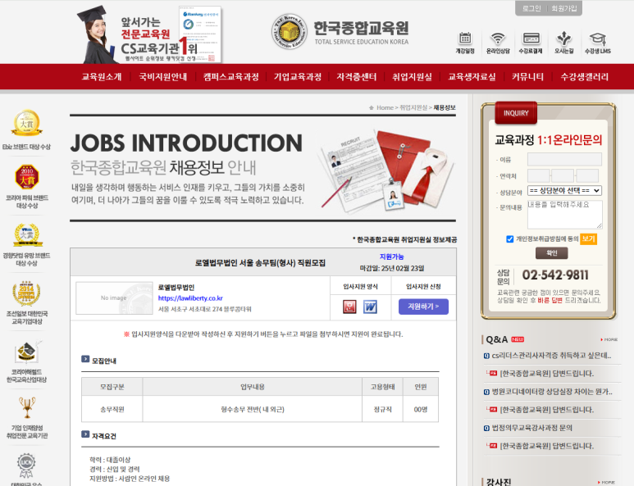Click the 지원하기 apply button

423,307
